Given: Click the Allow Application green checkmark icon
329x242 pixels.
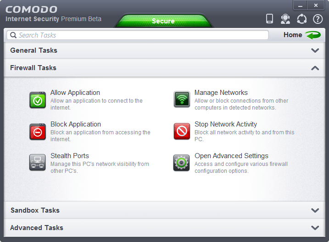Looking at the screenshot, I should 38,100.
